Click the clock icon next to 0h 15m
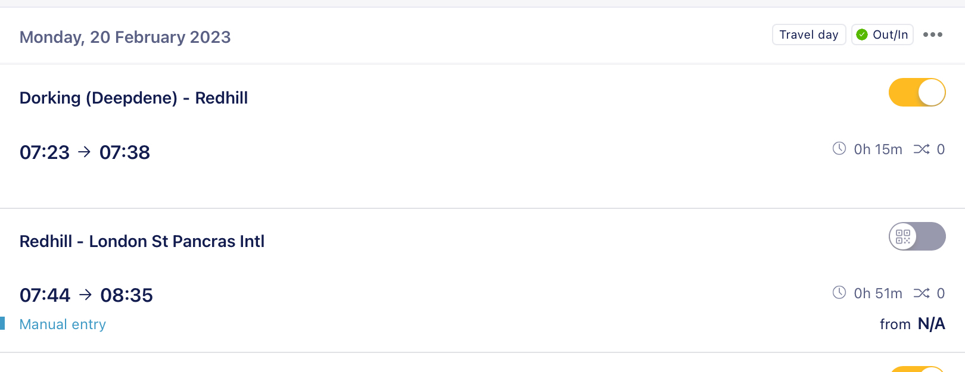This screenshot has height=372, width=965. [x=839, y=148]
